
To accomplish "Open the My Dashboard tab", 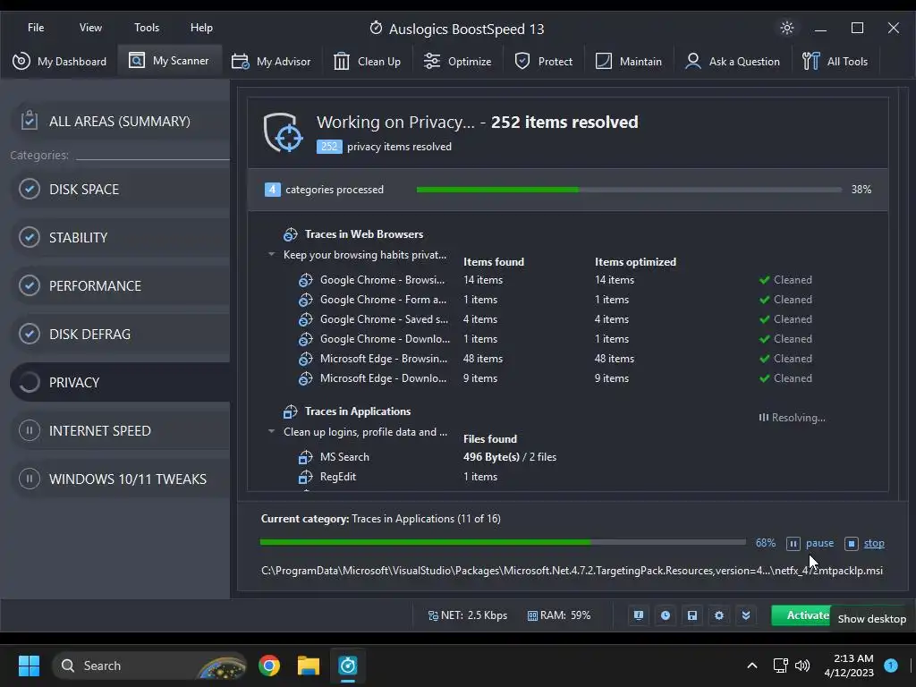I will pyautogui.click(x=60, y=62).
